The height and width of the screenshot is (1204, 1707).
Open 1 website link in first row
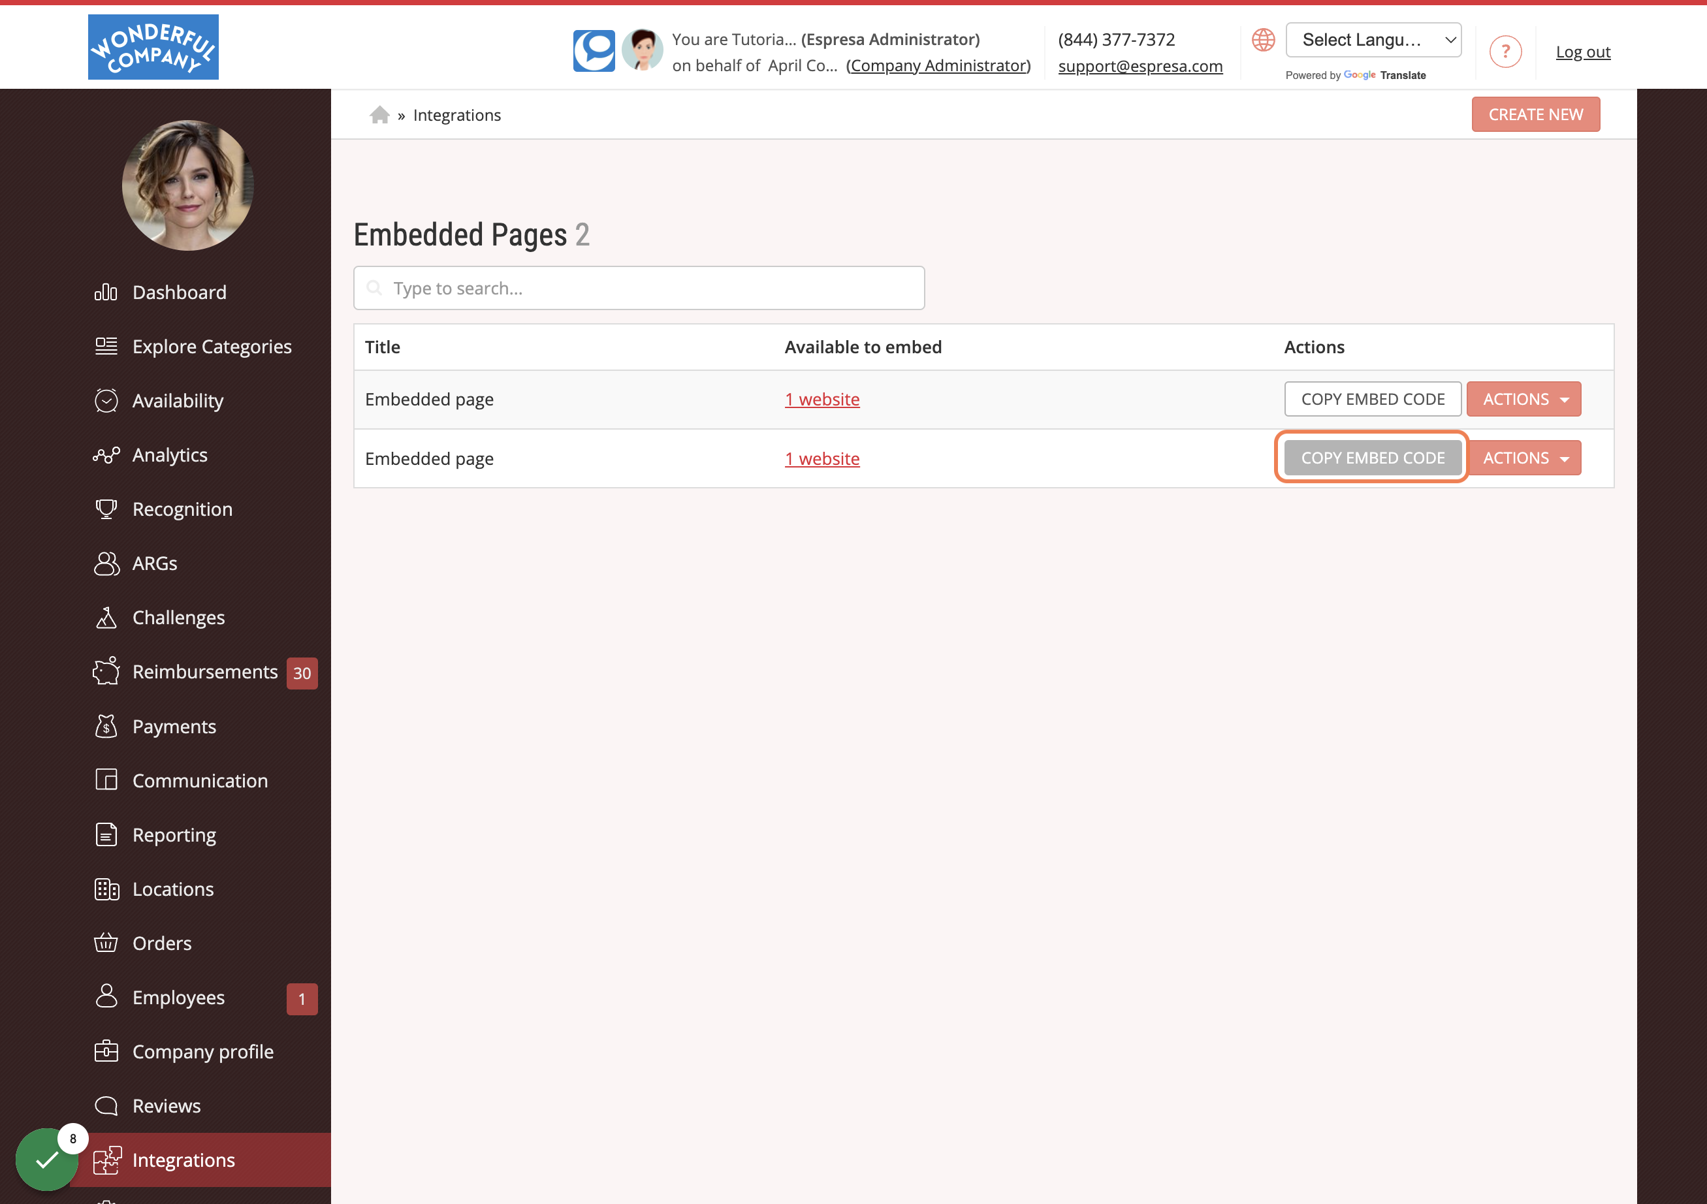[x=822, y=399]
